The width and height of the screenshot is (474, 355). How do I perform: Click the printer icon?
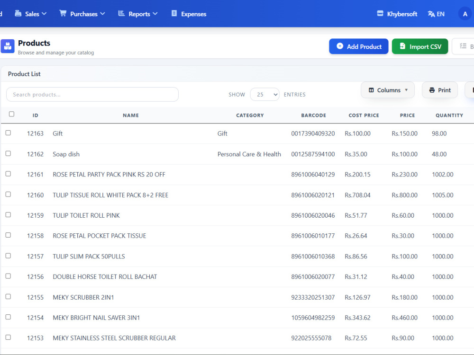click(432, 90)
